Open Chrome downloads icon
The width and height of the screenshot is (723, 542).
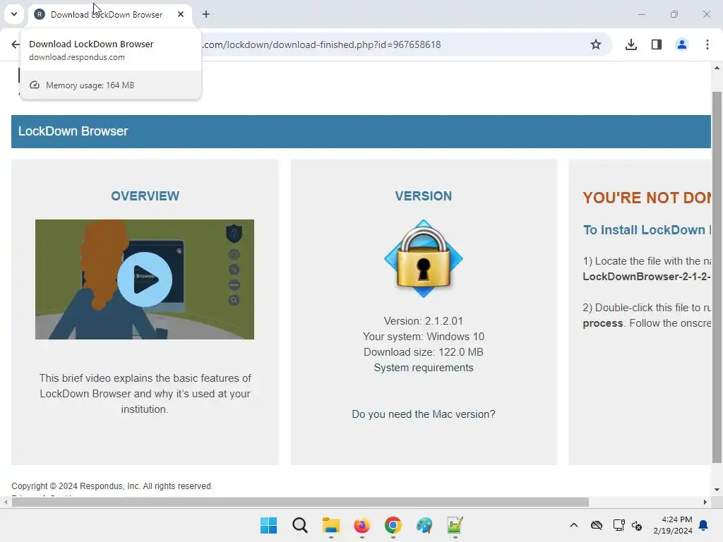coord(631,44)
